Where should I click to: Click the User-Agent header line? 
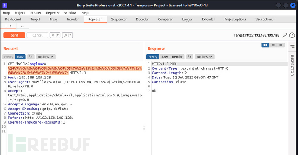pyautogui.click(x=74, y=84)
